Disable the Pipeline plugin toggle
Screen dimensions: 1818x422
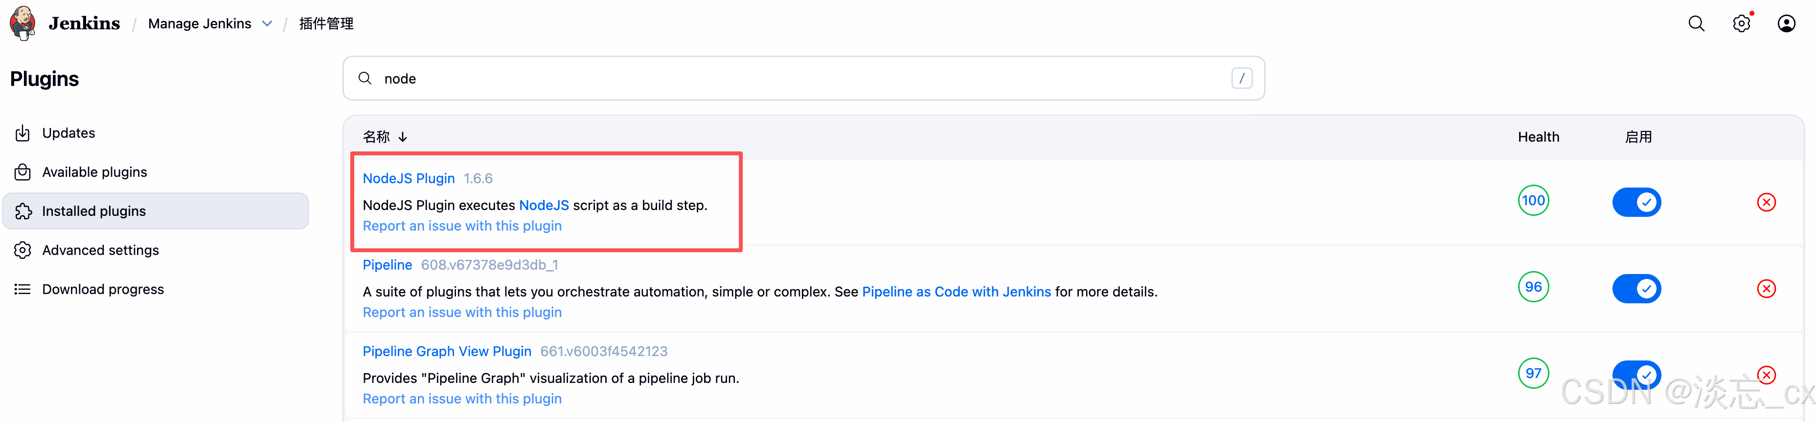1636,289
